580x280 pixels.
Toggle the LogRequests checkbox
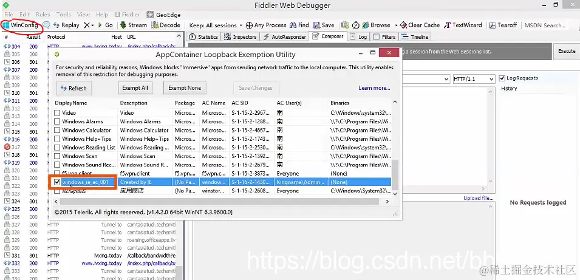click(502, 78)
